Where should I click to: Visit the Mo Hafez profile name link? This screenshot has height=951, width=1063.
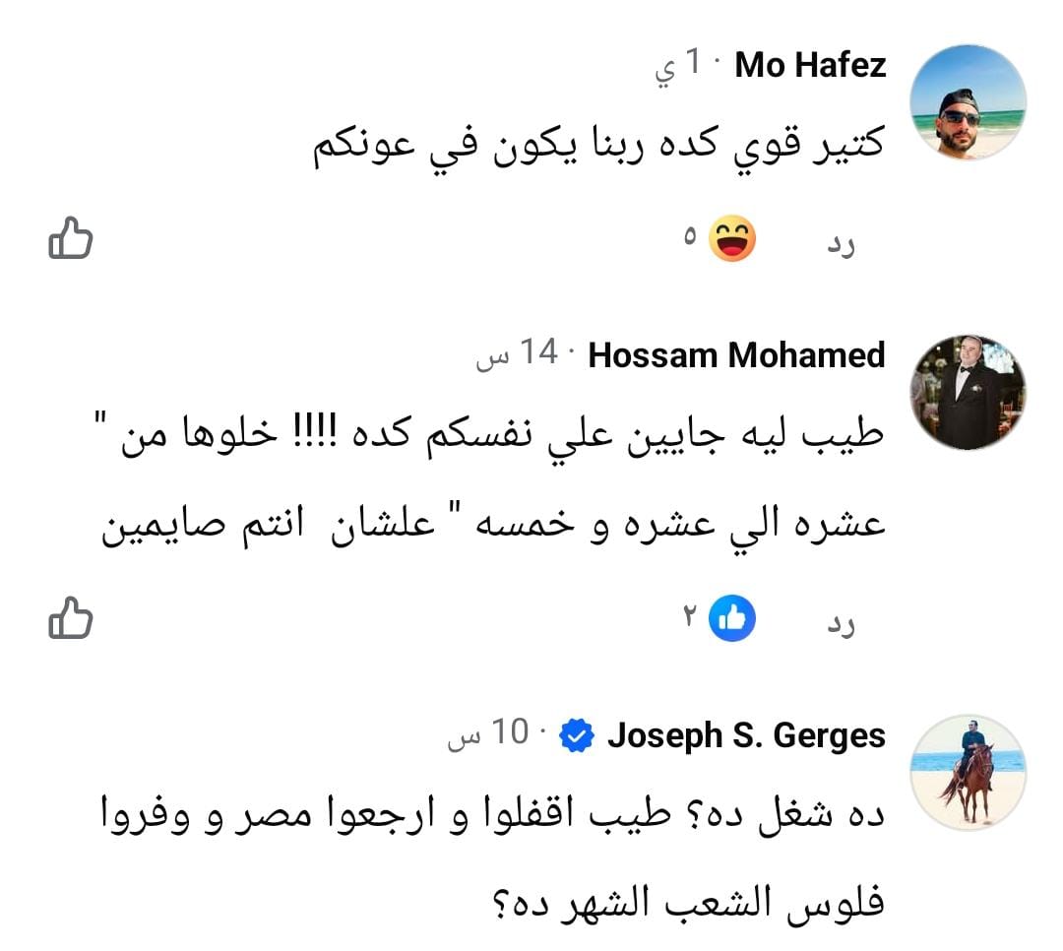pos(811,66)
